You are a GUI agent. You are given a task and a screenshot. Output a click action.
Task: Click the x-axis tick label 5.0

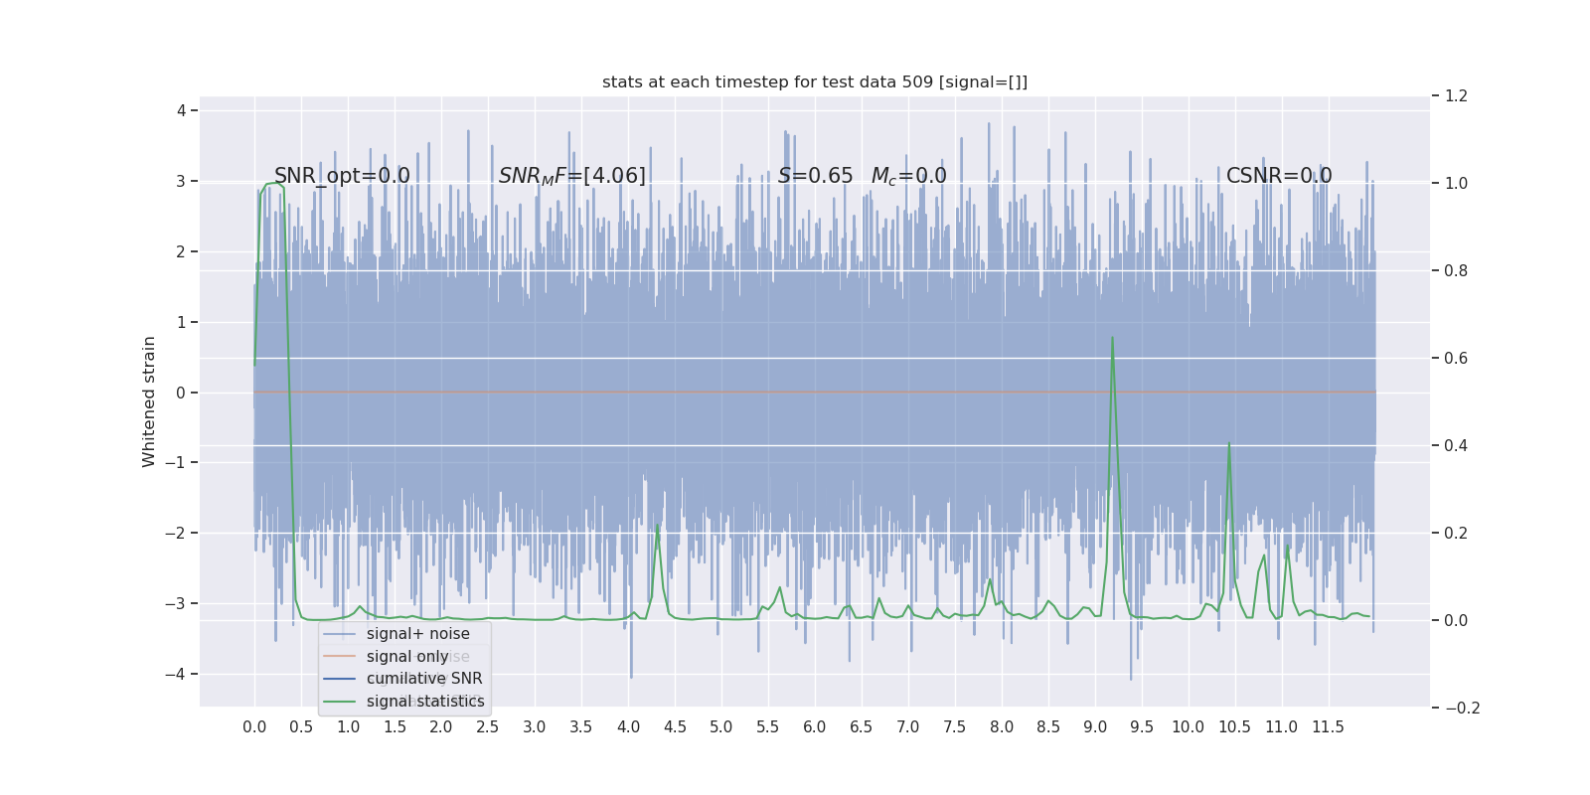click(720, 727)
